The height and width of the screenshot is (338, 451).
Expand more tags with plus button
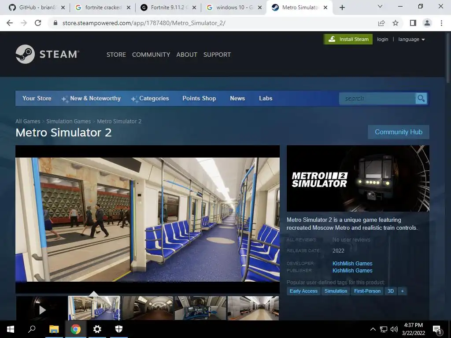coord(402,291)
